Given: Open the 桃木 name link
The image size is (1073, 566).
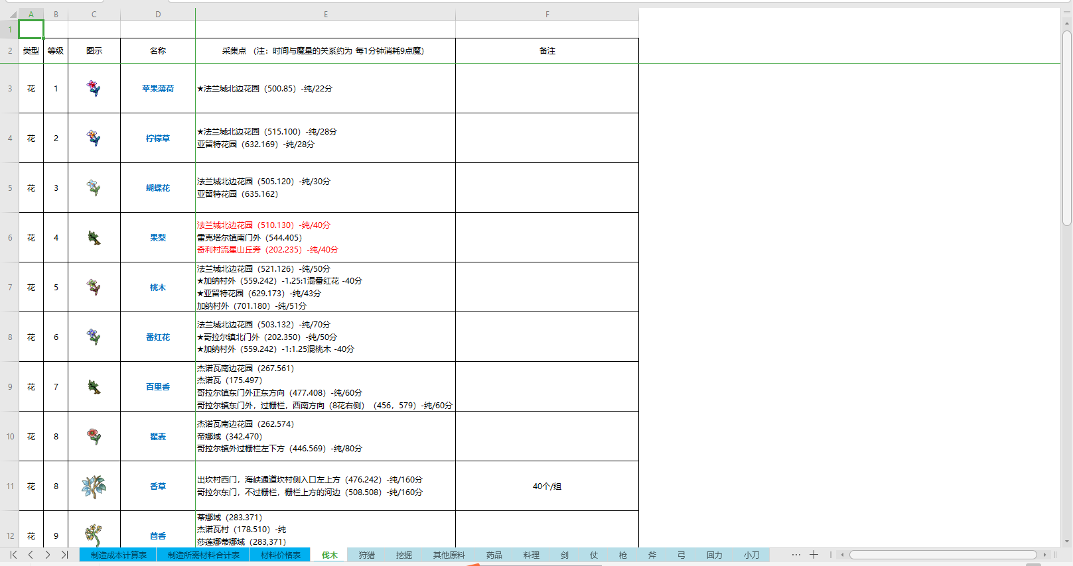Looking at the screenshot, I should coord(158,287).
